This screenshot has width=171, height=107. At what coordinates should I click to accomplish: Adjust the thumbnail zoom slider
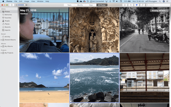(21, 5)
